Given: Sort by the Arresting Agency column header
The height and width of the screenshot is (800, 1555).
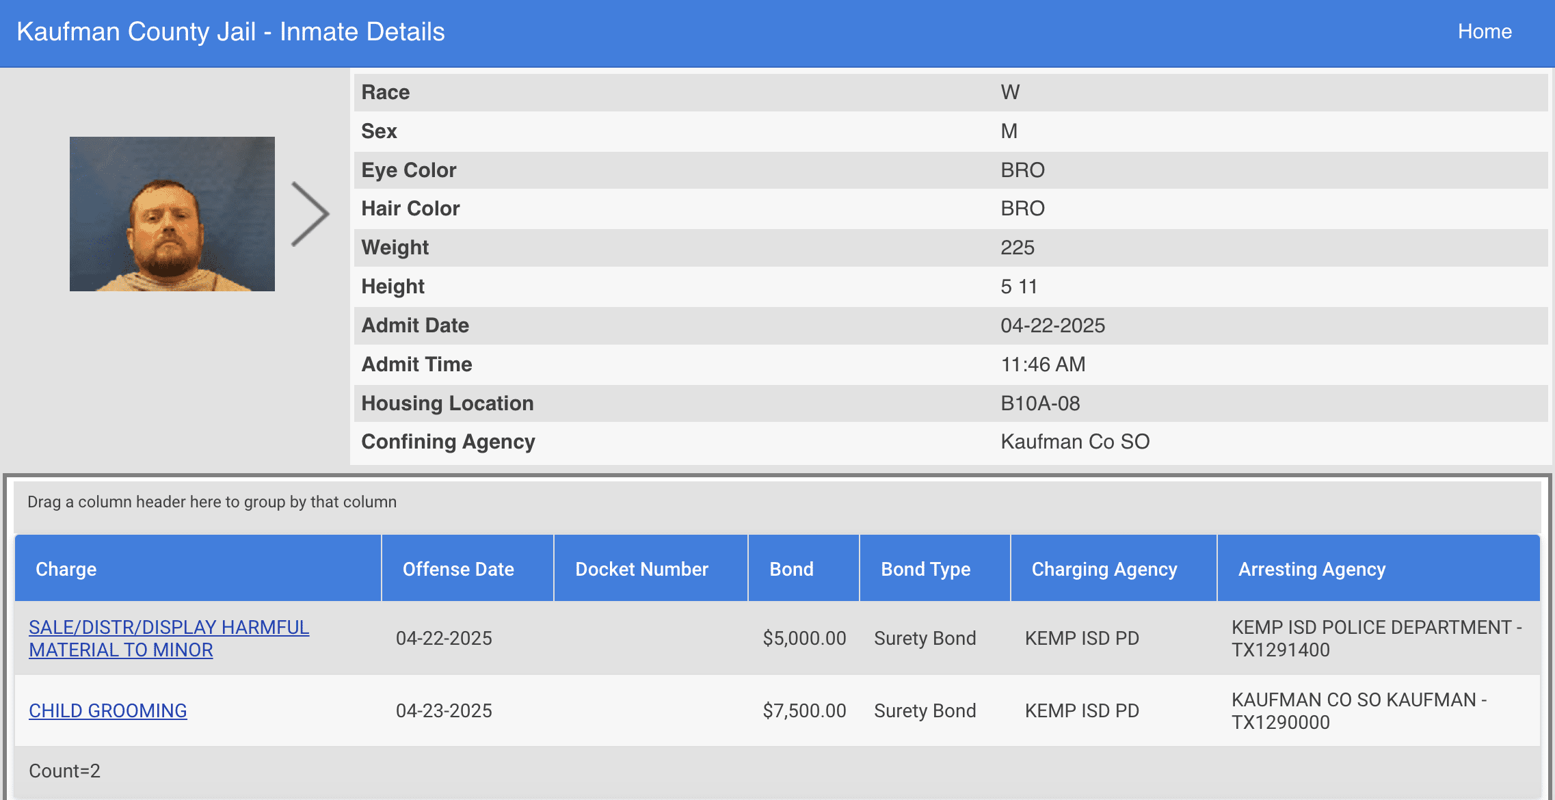Looking at the screenshot, I should [1312, 569].
